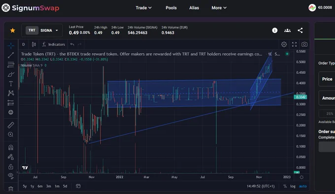Image resolution: width=335 pixels, height=194 pixels.
Task: Open the Indicators menu
Action: coord(53,44)
